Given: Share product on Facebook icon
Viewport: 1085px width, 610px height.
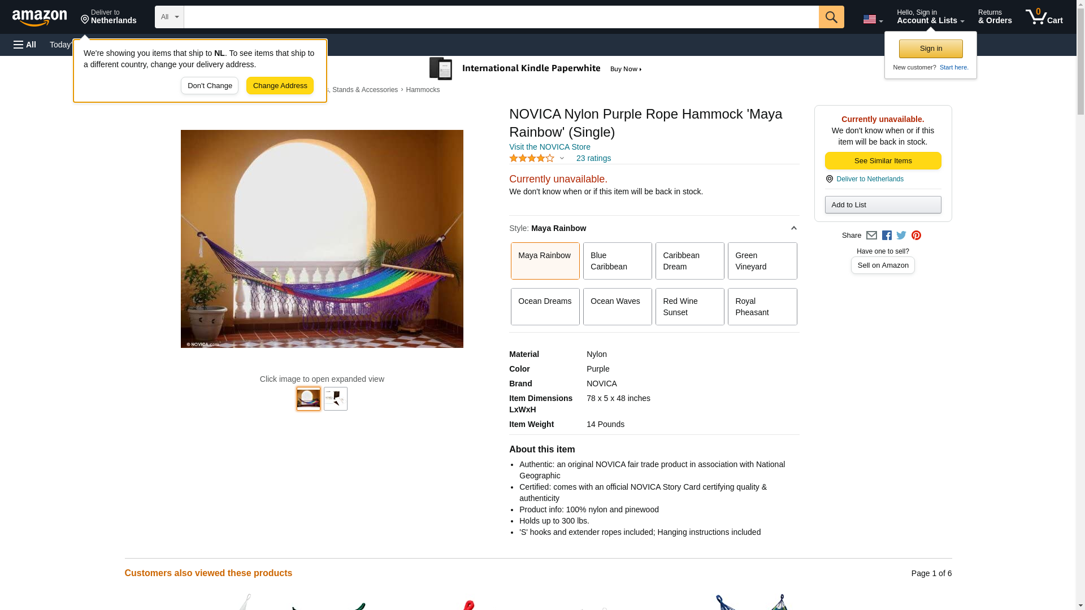Looking at the screenshot, I should pos(887,236).
